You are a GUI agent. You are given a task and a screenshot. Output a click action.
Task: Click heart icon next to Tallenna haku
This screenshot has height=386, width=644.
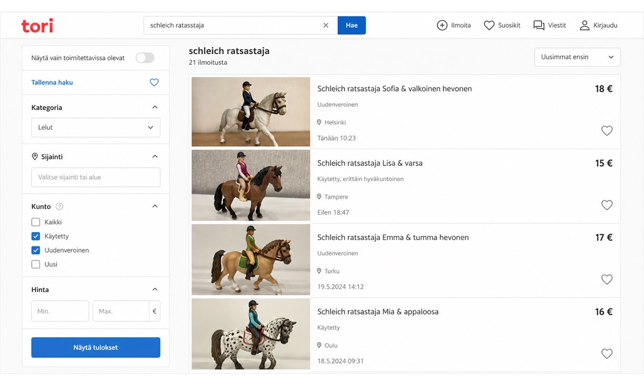154,83
